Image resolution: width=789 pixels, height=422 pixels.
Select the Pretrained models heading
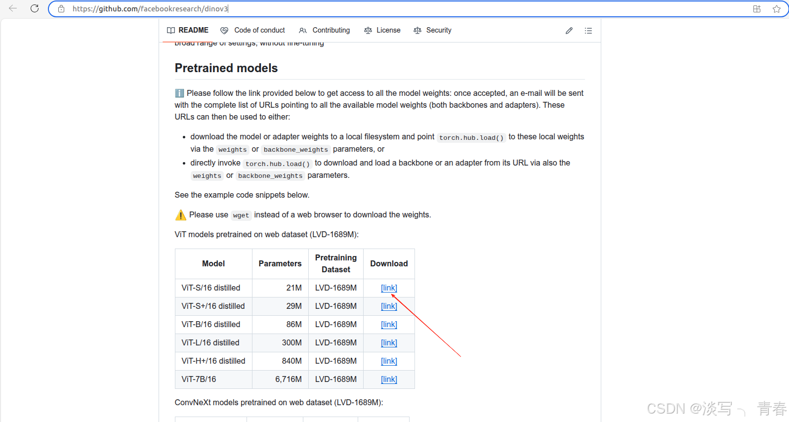[226, 68]
